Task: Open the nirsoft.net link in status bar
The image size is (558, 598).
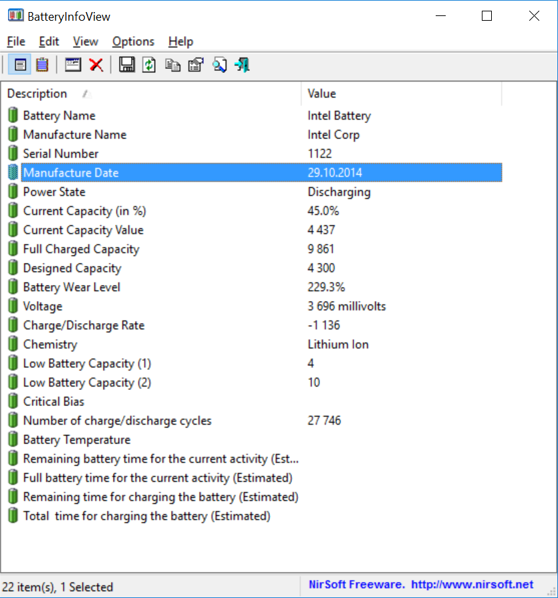Action: [472, 585]
